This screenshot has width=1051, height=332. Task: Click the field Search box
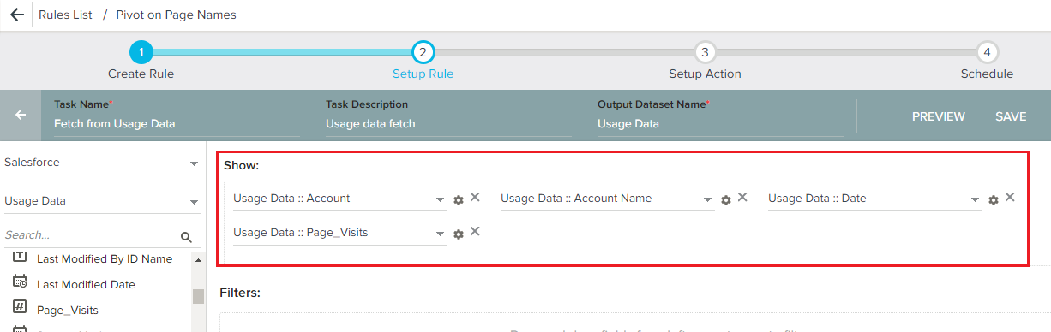[x=90, y=234]
